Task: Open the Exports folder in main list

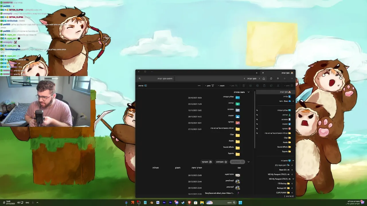Action: pos(234,154)
